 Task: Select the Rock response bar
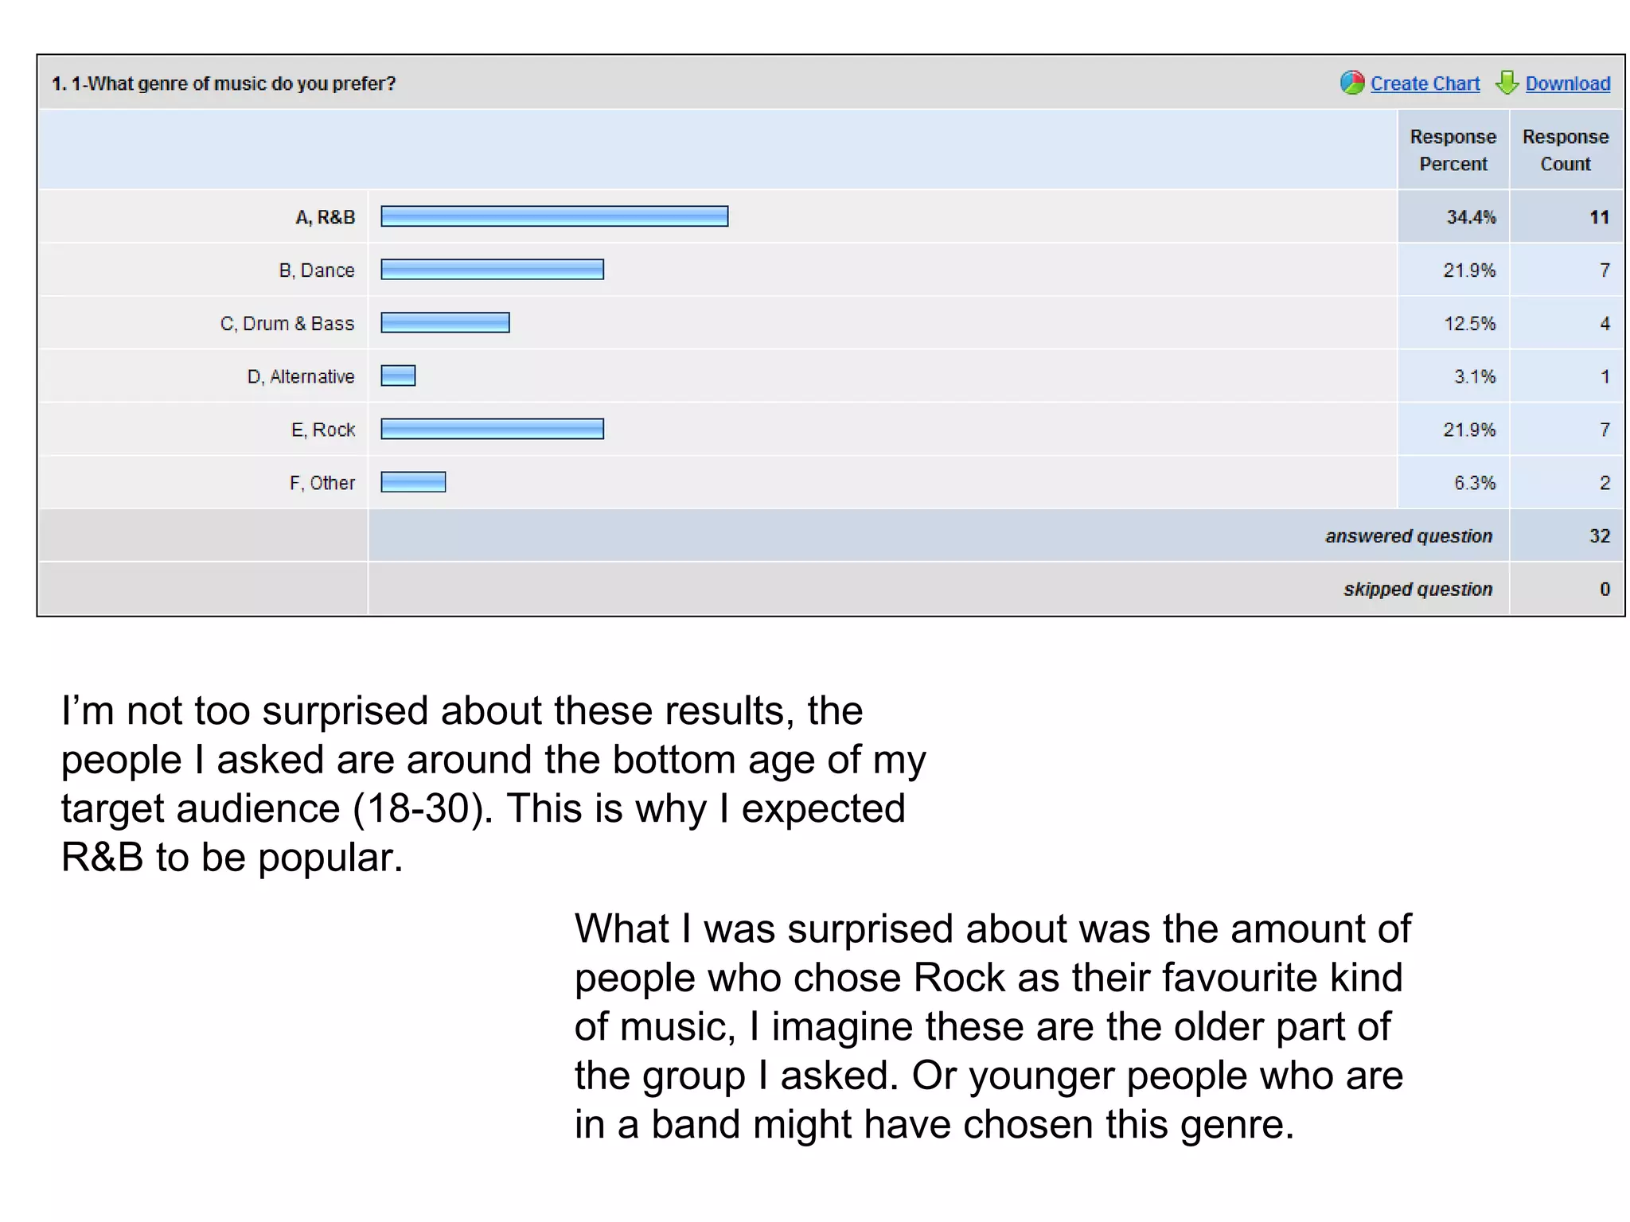click(x=493, y=429)
